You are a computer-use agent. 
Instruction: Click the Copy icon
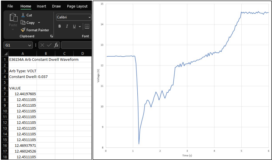click(x=23, y=23)
